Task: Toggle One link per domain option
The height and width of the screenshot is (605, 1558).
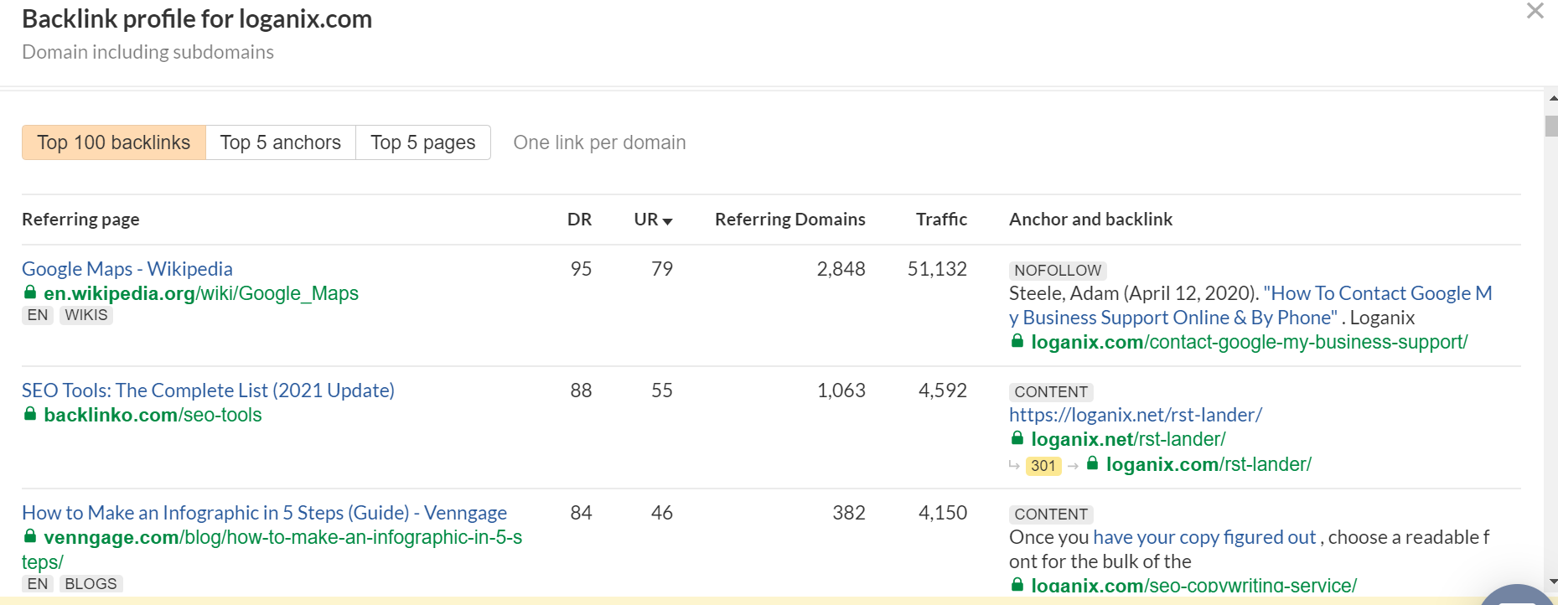Action: click(x=599, y=142)
